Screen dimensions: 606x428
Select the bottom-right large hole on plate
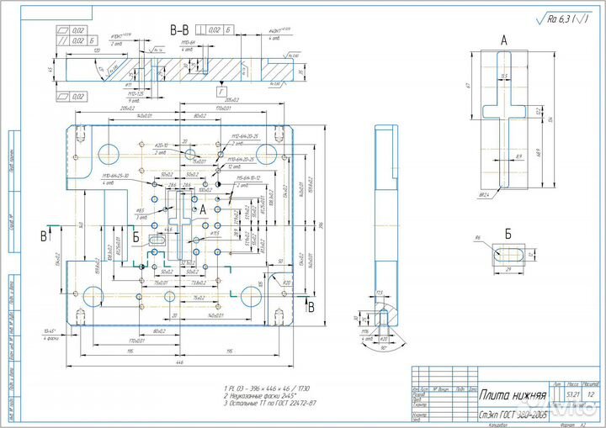point(251,295)
